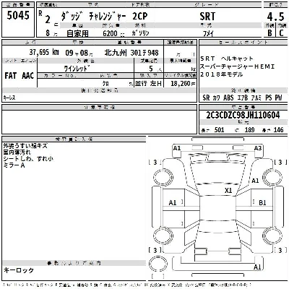This screenshot has height=289, width=289.
Task: Click the A1 mark next to the rear bumper
Action: click(x=257, y=267)
